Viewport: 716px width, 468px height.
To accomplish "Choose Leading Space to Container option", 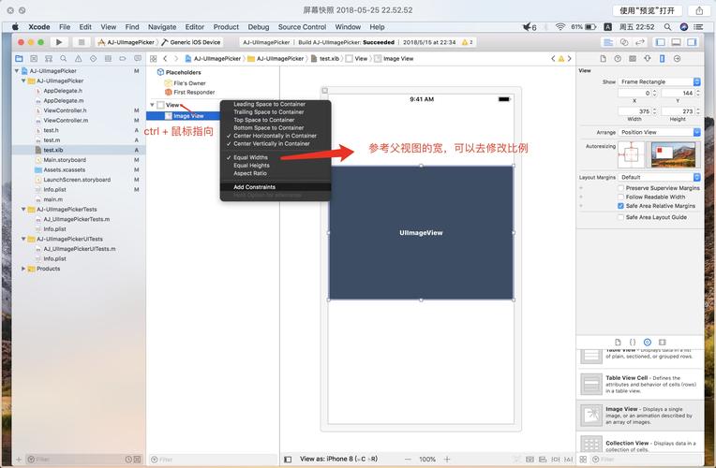I will pos(269,104).
